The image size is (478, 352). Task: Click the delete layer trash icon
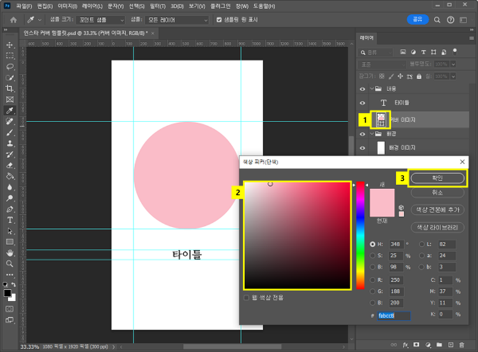pos(462,344)
